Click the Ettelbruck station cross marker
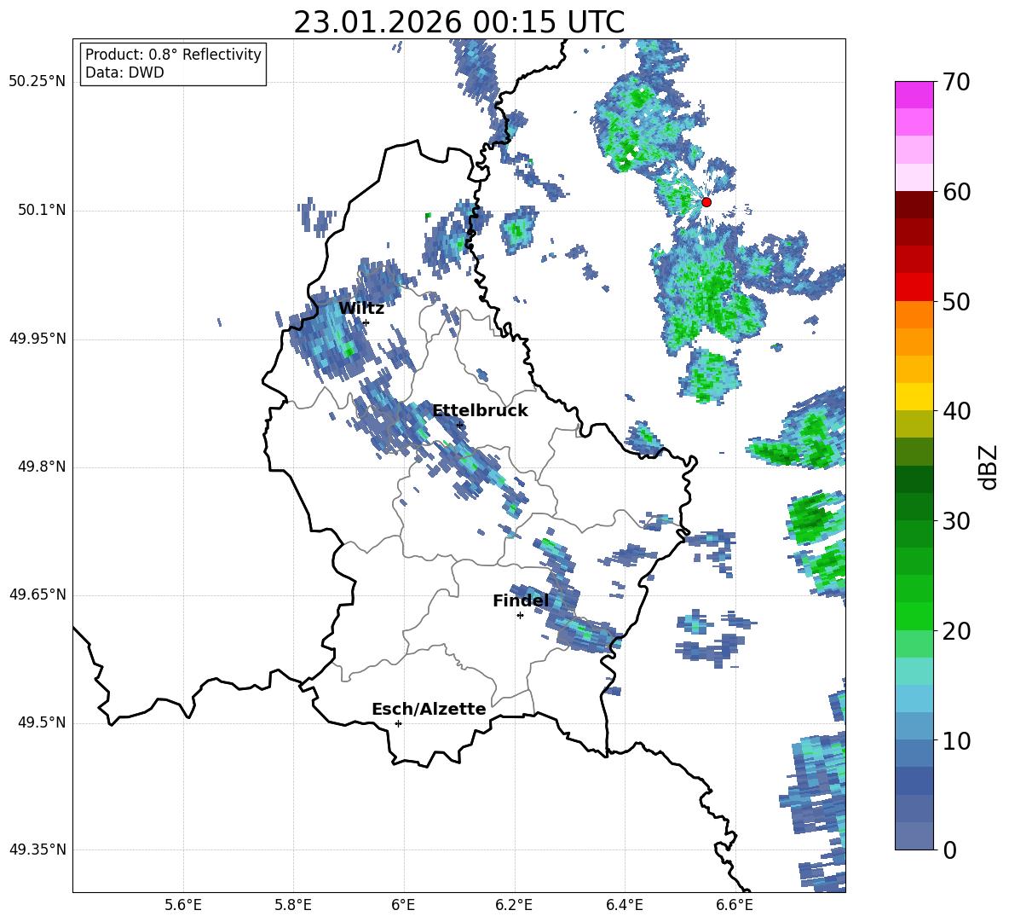This screenshot has width=1009, height=922. [459, 426]
